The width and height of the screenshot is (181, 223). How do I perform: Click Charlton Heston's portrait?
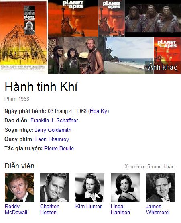(55, 188)
